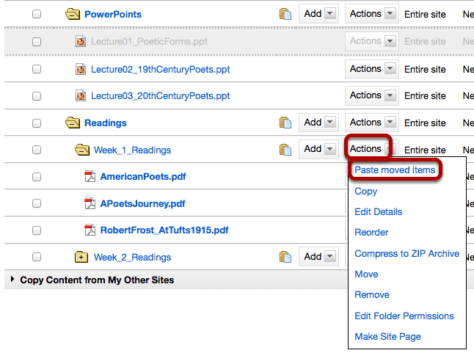Open AmericanPoets.pdf link
Image resolution: width=474 pixels, height=353 pixels.
click(x=143, y=176)
